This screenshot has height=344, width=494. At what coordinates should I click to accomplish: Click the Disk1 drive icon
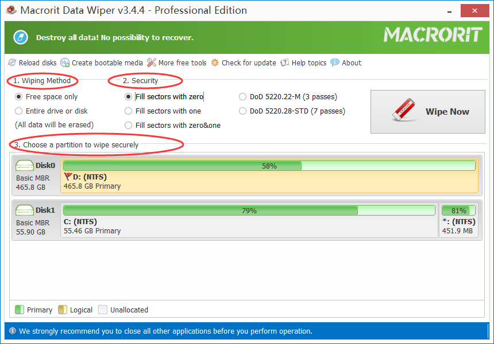point(25,210)
